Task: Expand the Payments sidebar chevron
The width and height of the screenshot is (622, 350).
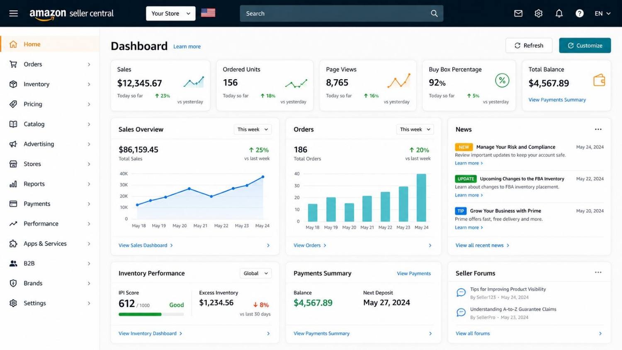Action: click(89, 204)
